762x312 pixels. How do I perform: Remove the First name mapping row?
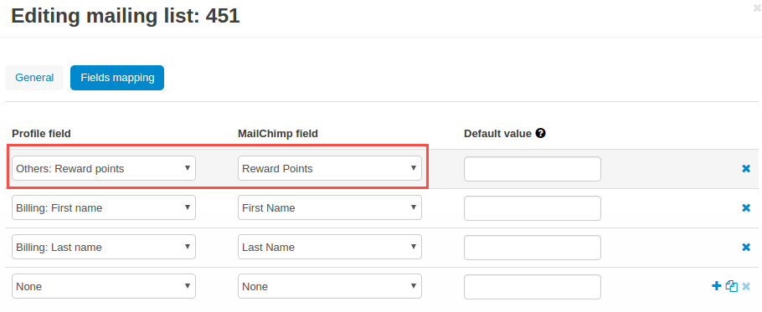tap(746, 208)
